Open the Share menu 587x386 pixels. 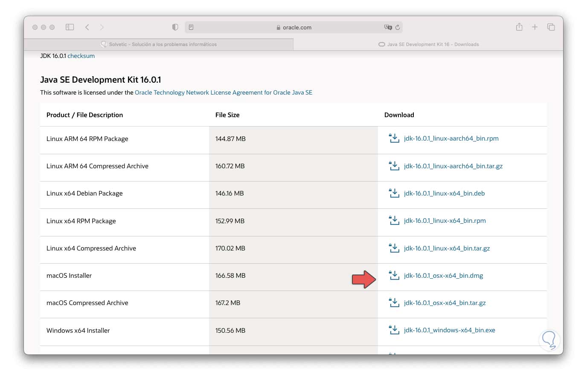point(519,27)
